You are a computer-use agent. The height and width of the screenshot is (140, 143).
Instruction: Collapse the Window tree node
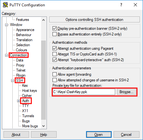point(6,25)
